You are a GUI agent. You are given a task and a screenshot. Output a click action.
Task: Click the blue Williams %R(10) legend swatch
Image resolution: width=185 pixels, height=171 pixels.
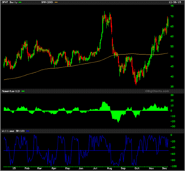click(28, 131)
